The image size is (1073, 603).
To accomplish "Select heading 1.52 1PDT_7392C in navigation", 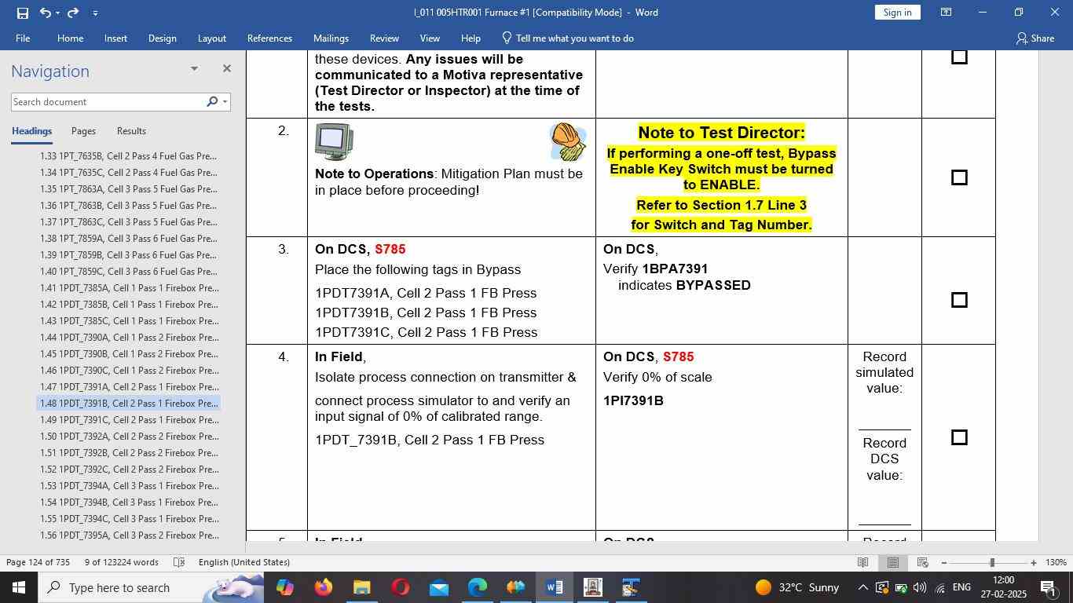I will tap(128, 470).
